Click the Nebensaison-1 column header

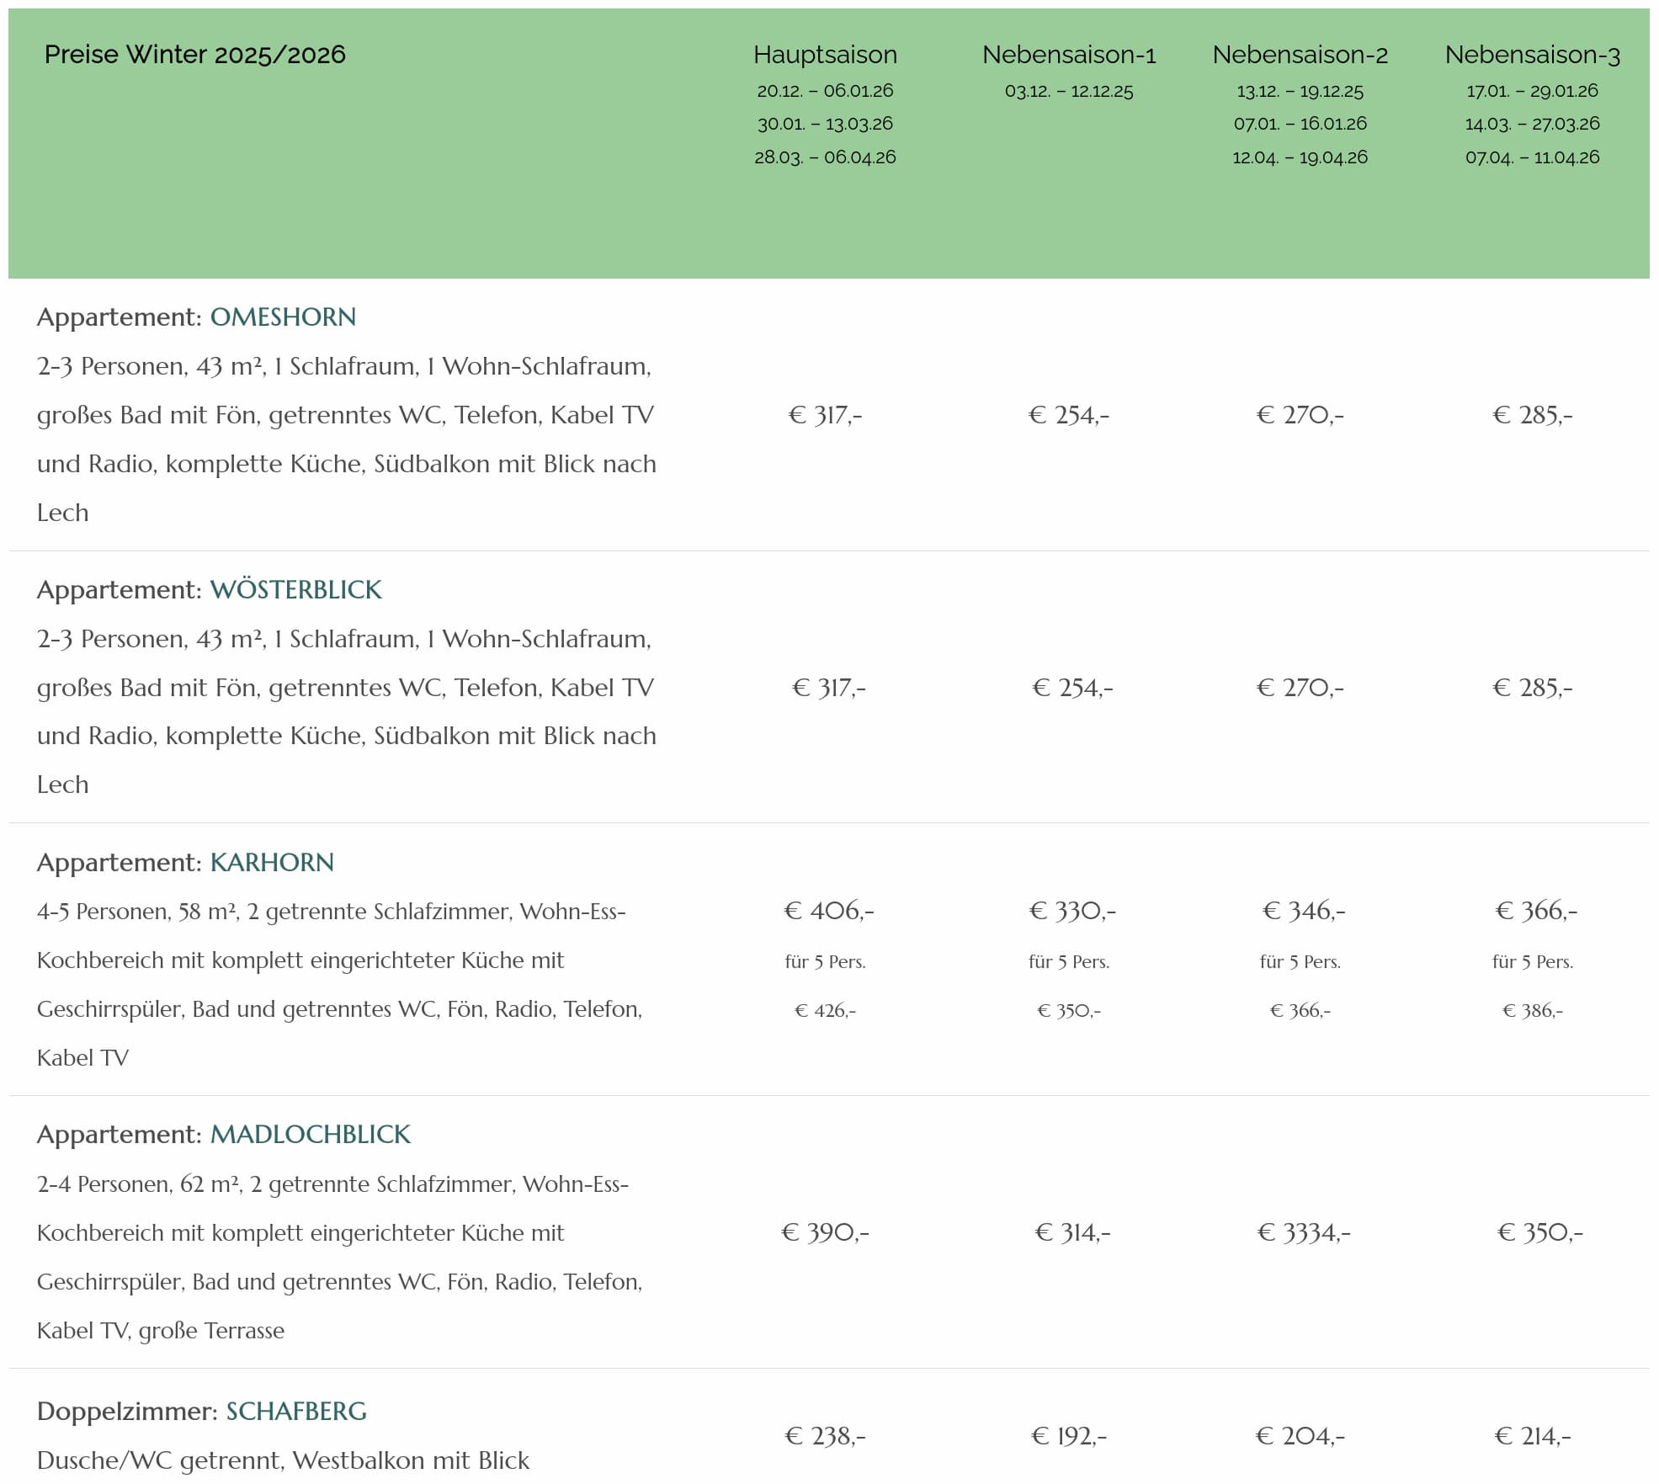pyautogui.click(x=1069, y=55)
